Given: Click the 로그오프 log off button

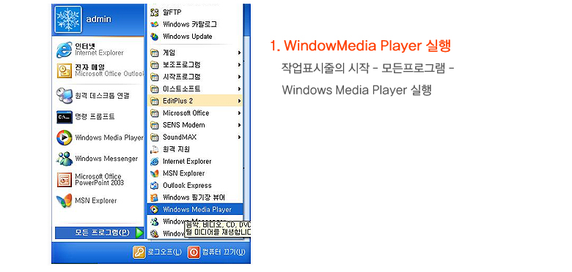Looking at the screenshot, I should (x=157, y=252).
